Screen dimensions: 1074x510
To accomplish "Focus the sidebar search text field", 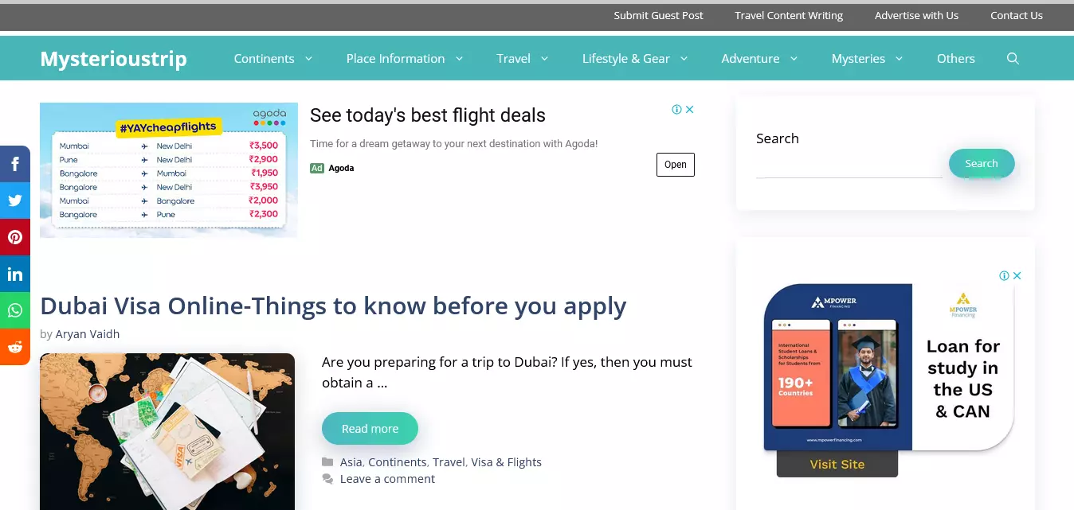I will pos(849,165).
